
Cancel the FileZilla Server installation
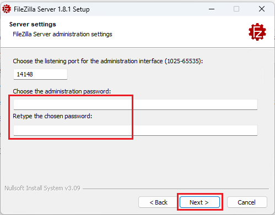click(x=247, y=202)
